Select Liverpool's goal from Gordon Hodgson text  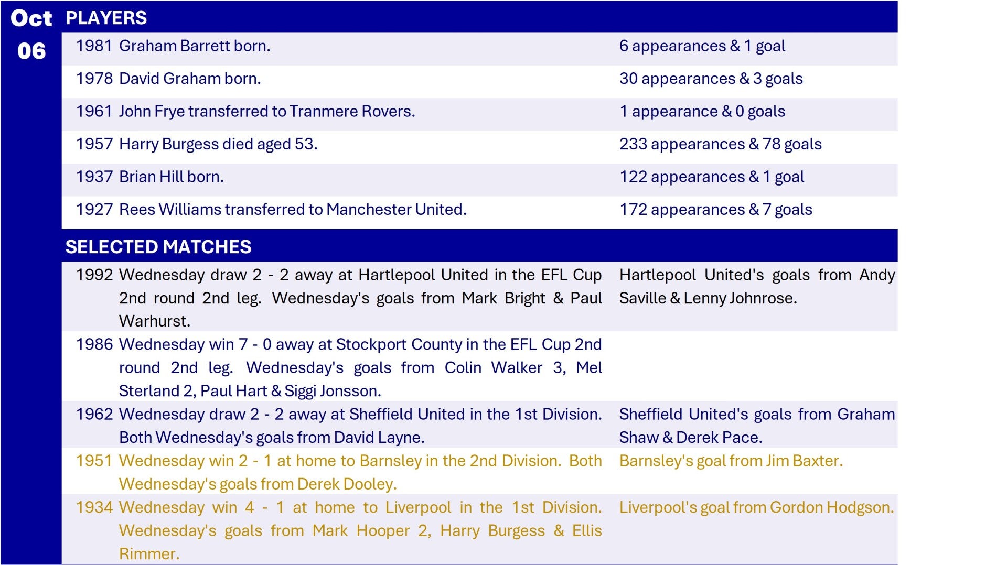coord(756,507)
